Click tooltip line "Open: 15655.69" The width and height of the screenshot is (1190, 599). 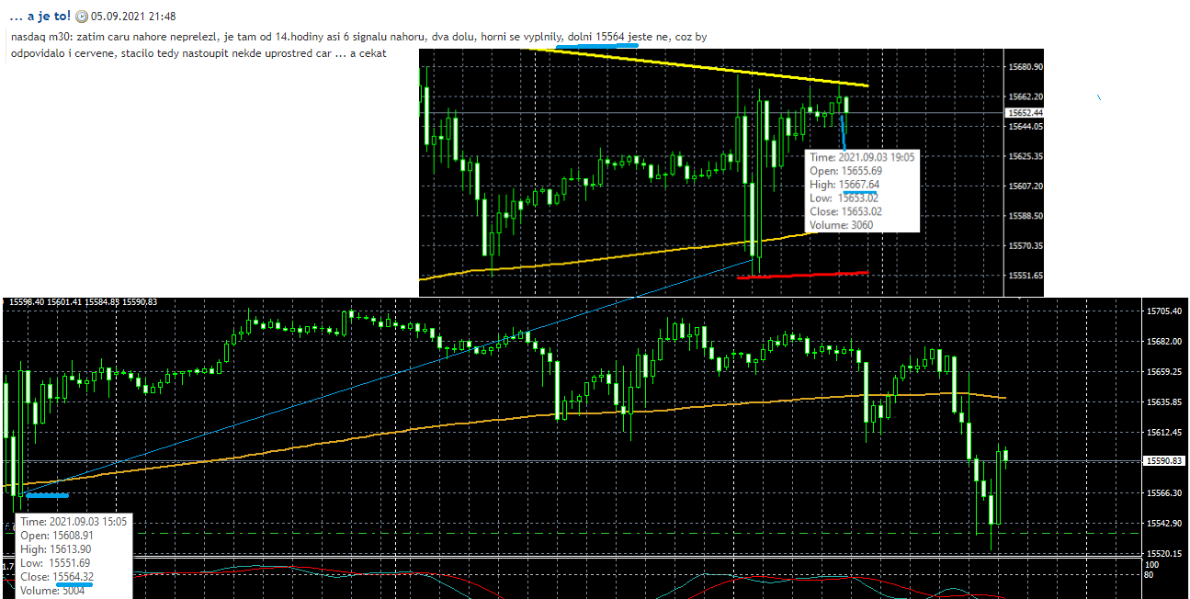[x=846, y=171]
